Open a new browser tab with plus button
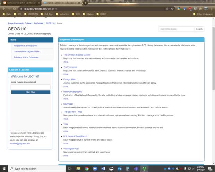The width and height of the screenshot is (215, 172). (85, 3)
